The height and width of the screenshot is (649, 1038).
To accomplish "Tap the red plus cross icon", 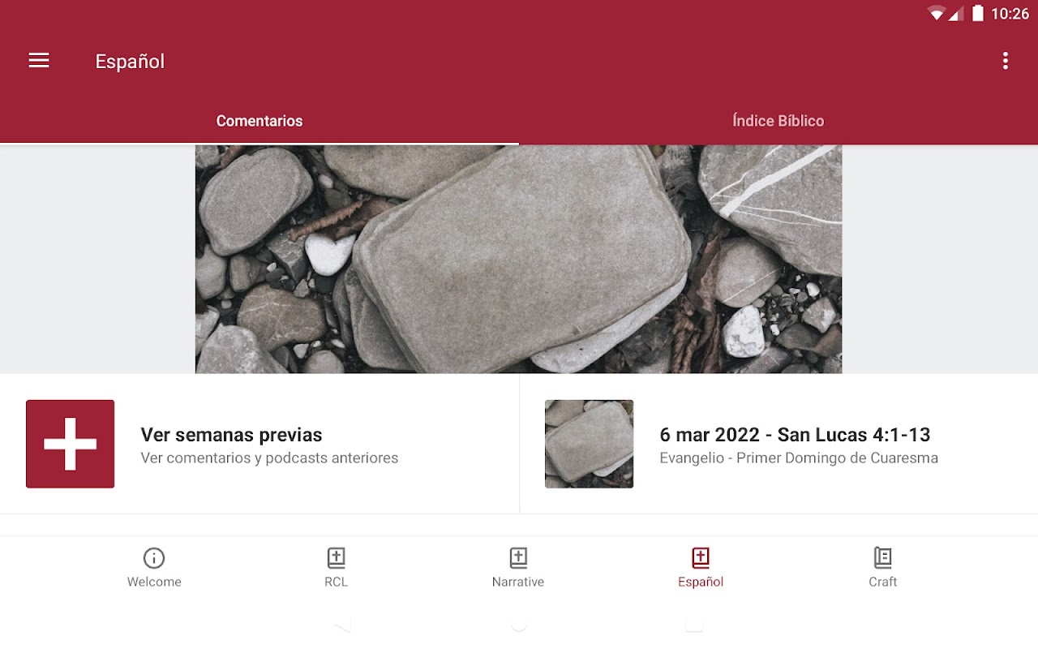I will coord(70,444).
